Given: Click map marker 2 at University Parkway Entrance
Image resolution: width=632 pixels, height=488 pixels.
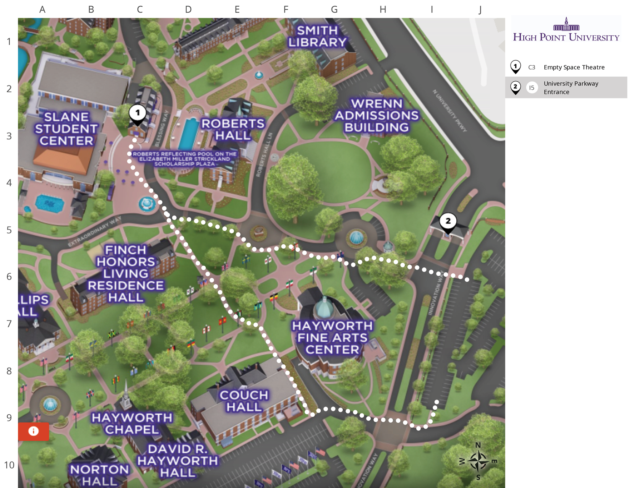Looking at the screenshot, I should click(447, 222).
